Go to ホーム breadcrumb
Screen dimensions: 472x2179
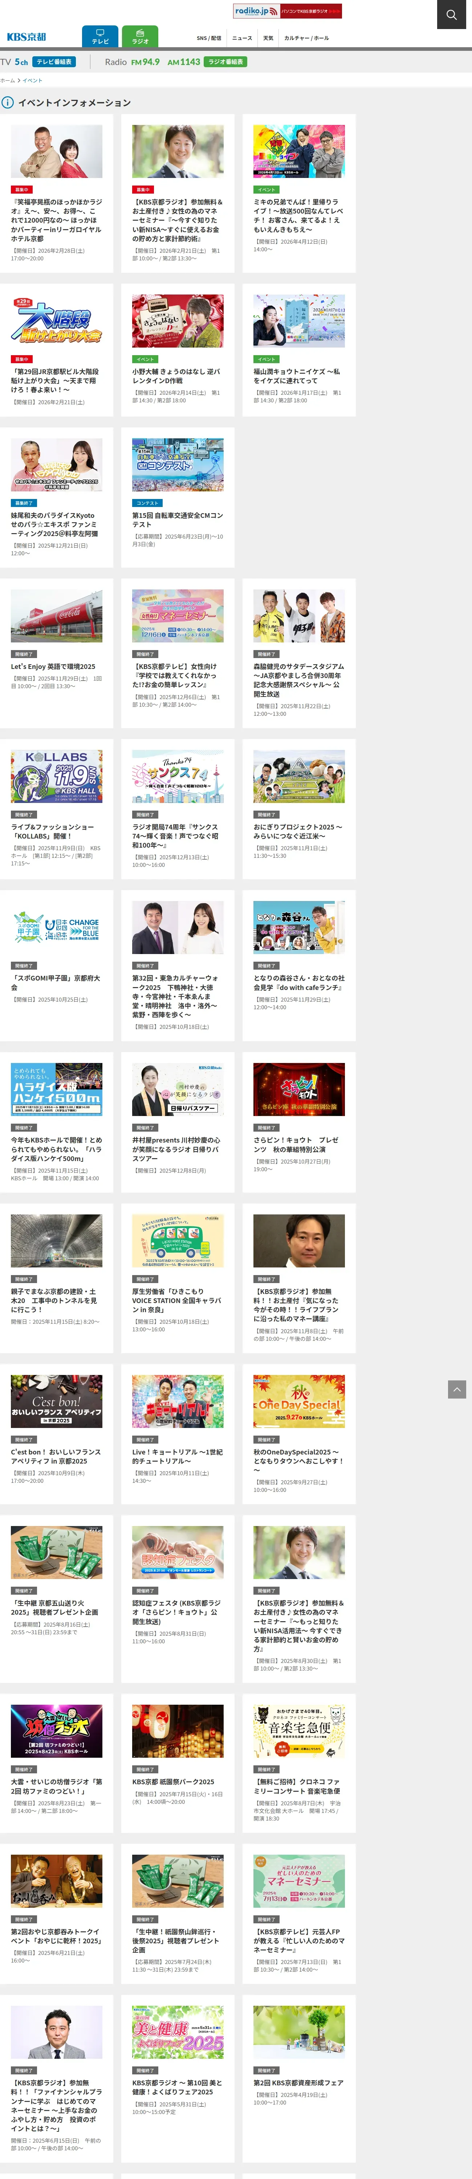[8, 80]
